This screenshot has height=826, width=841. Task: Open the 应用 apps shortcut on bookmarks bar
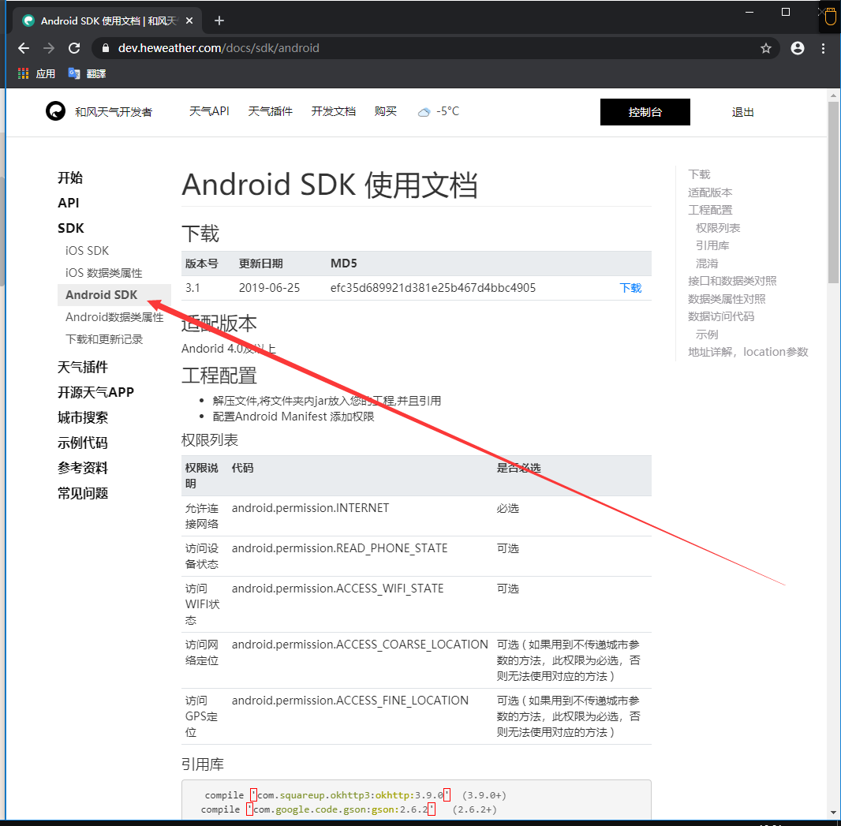click(36, 73)
